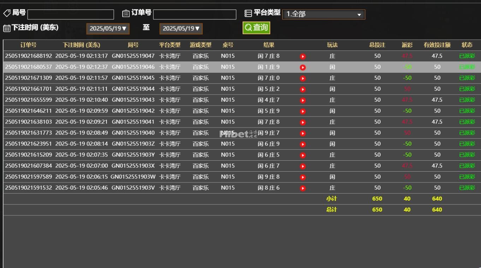Open the start date 2025/05/19 dropdown
The image size is (481, 268).
(x=108, y=29)
